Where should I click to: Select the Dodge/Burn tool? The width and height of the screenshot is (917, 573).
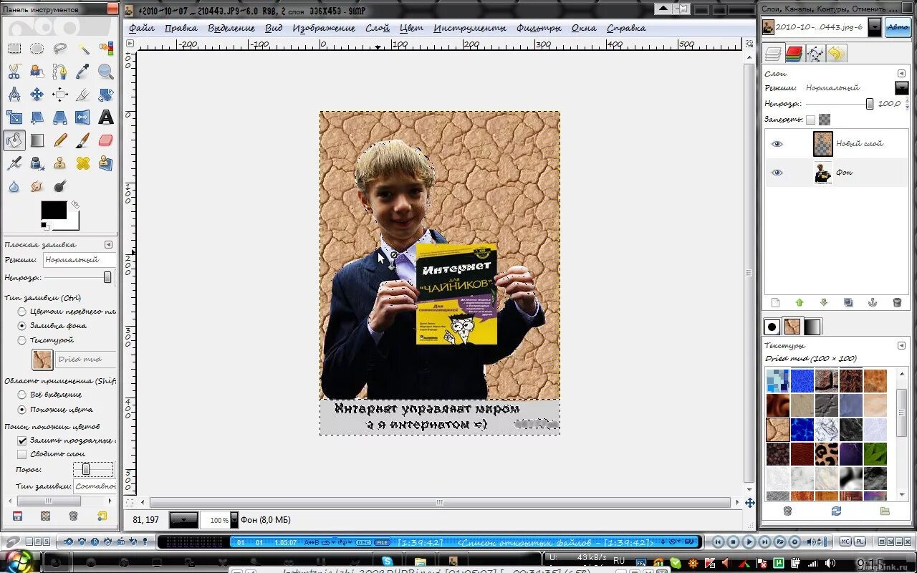(60, 186)
